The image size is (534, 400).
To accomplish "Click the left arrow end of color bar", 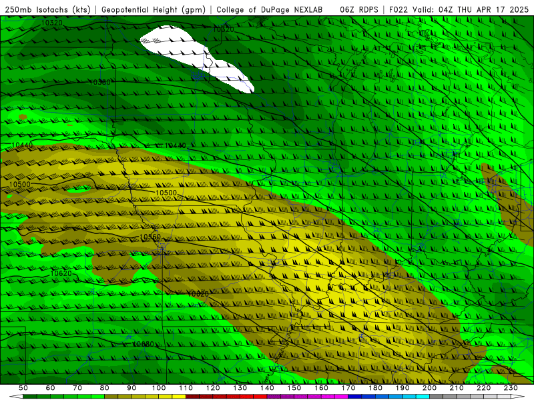I will click(x=16, y=397).
